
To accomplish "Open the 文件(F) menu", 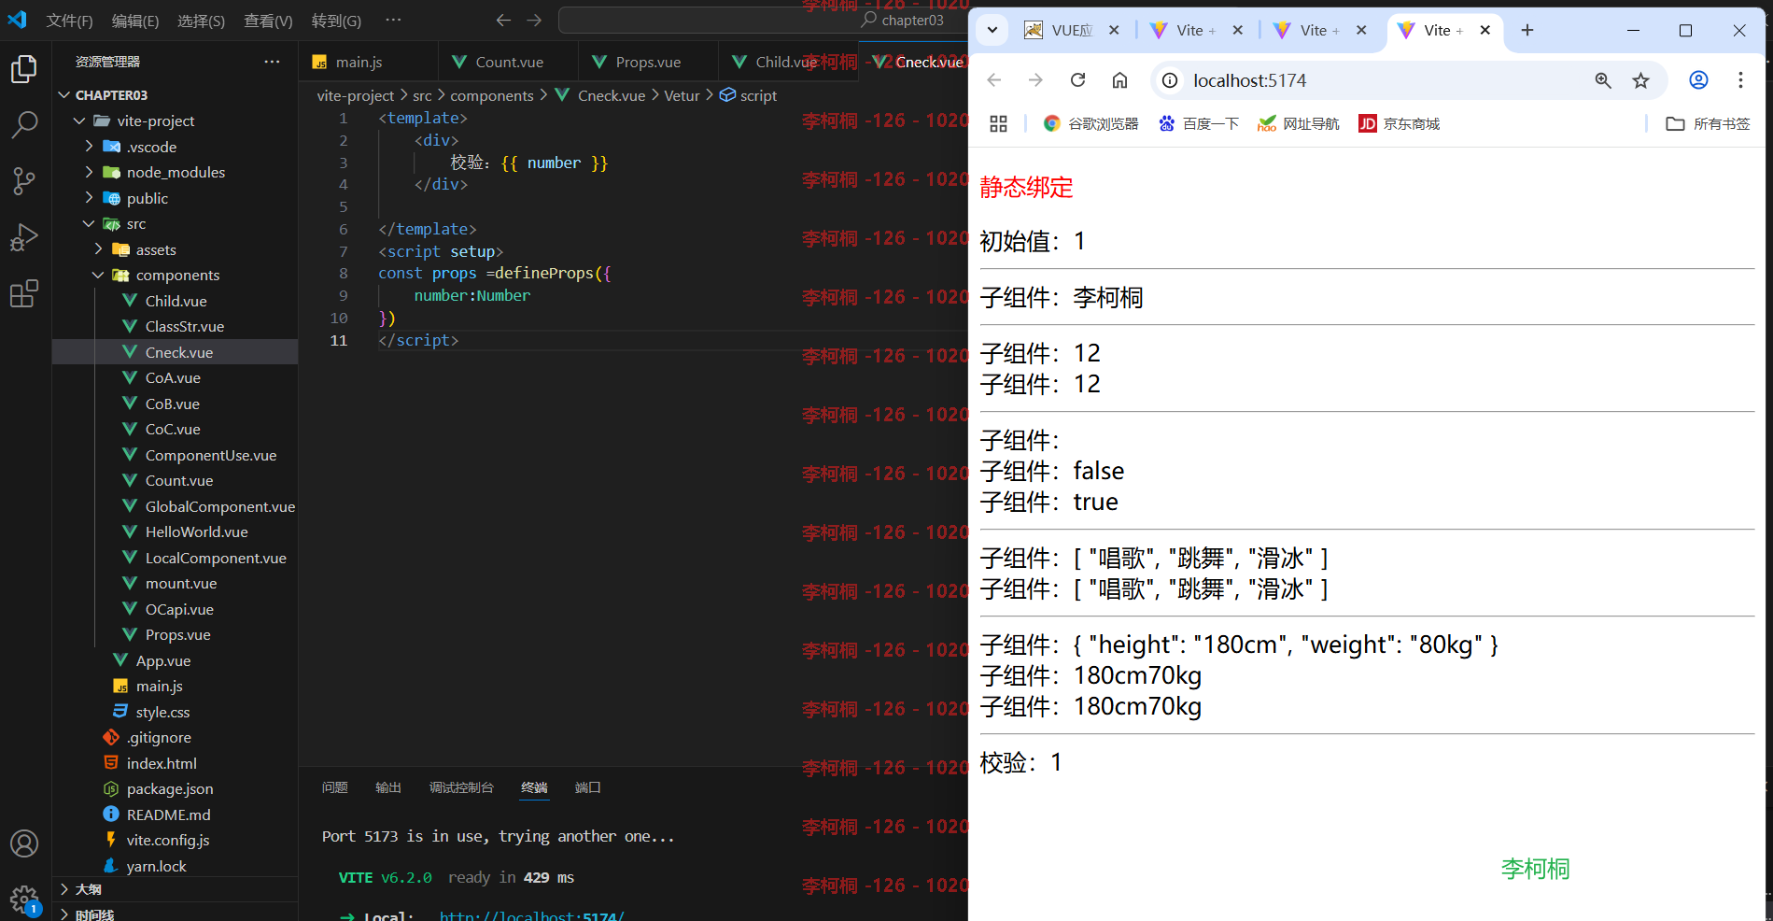I will tap(69, 21).
